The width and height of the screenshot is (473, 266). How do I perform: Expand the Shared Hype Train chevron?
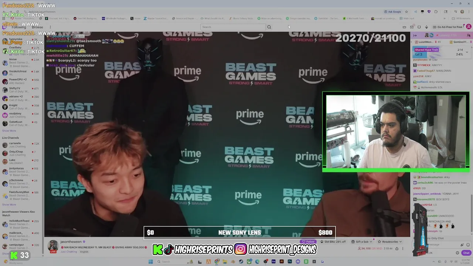click(x=467, y=52)
